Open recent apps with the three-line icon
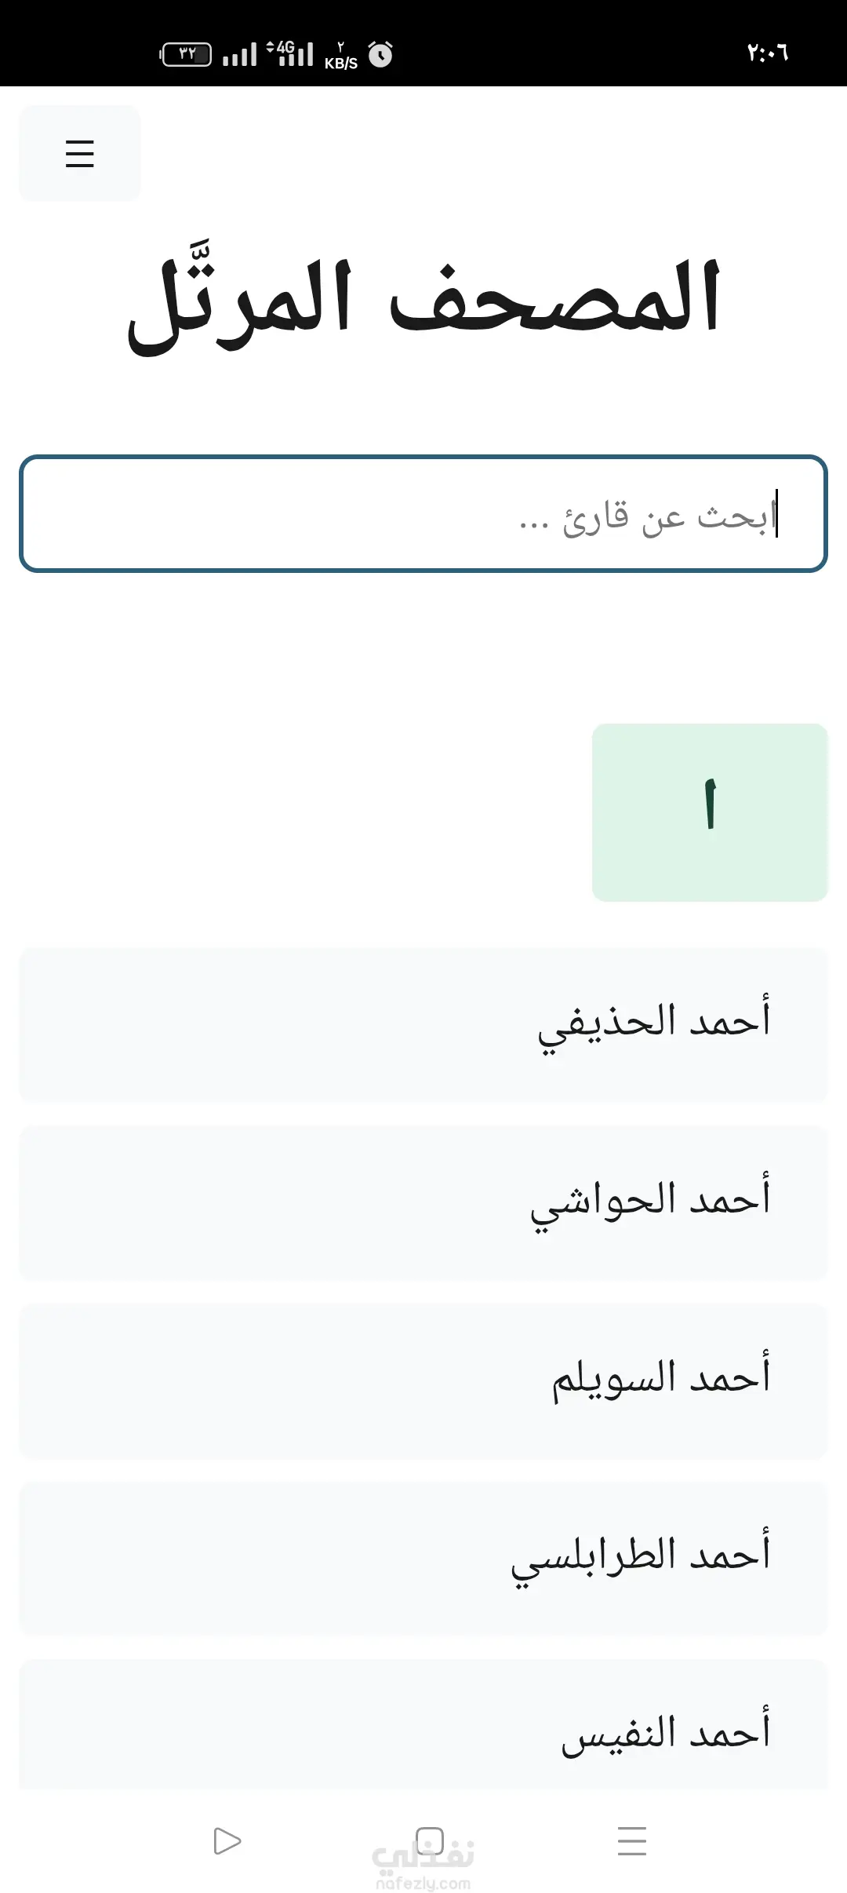Image resolution: width=847 pixels, height=1893 pixels. coord(631,1840)
